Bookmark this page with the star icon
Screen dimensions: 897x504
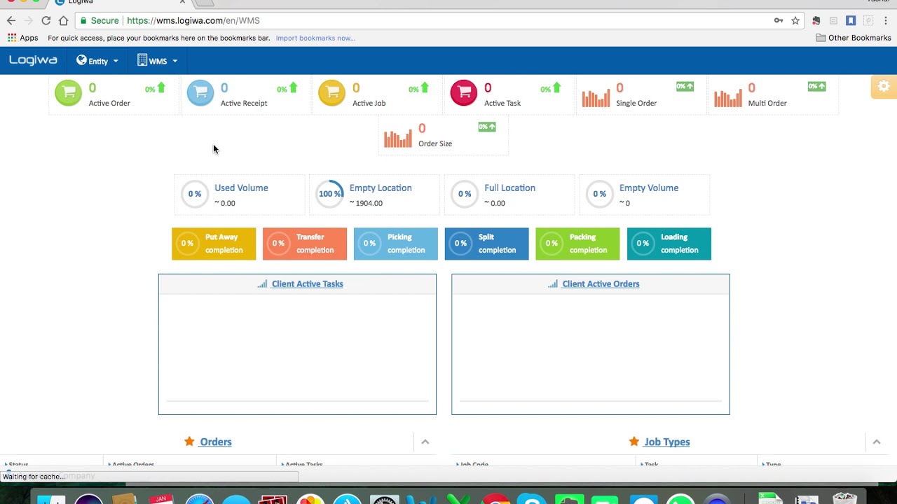795,20
